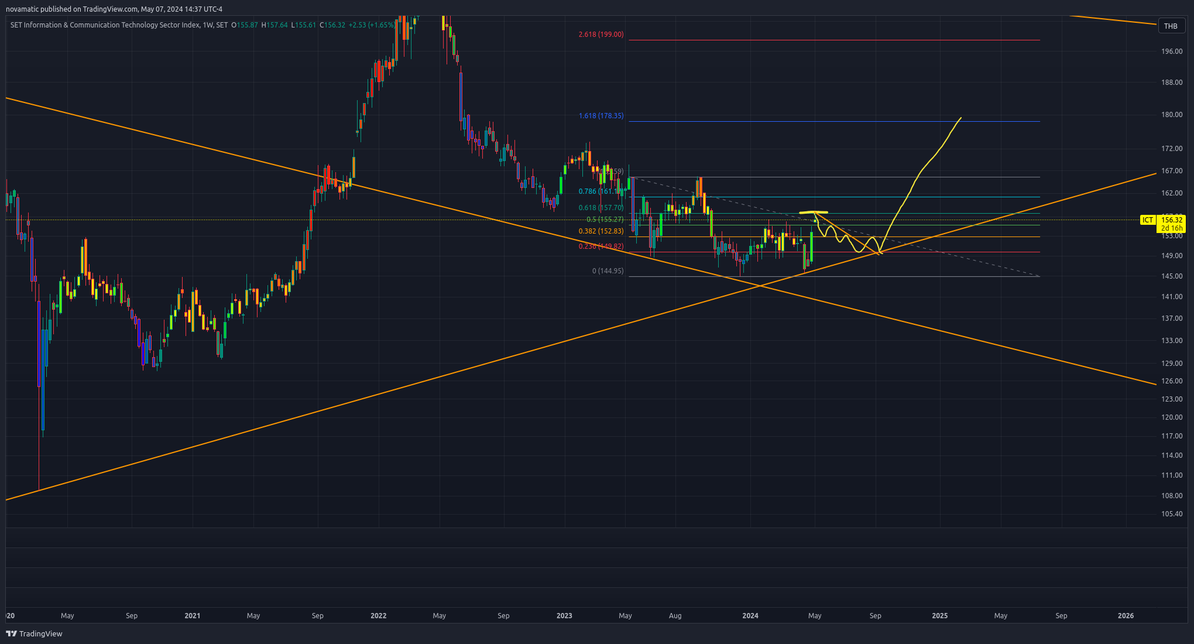1194x644 pixels.
Task: Click the 0 (144.95) Fibonacci label
Action: coord(608,271)
